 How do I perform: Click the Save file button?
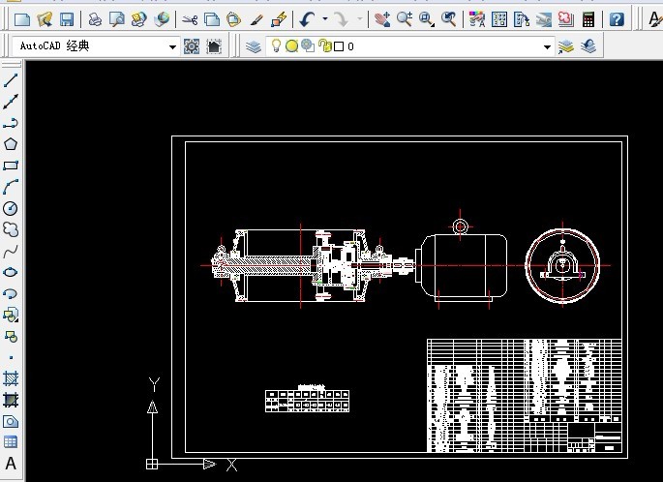pyautogui.click(x=67, y=19)
